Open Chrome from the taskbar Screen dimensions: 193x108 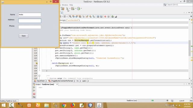(x=64, y=105)
